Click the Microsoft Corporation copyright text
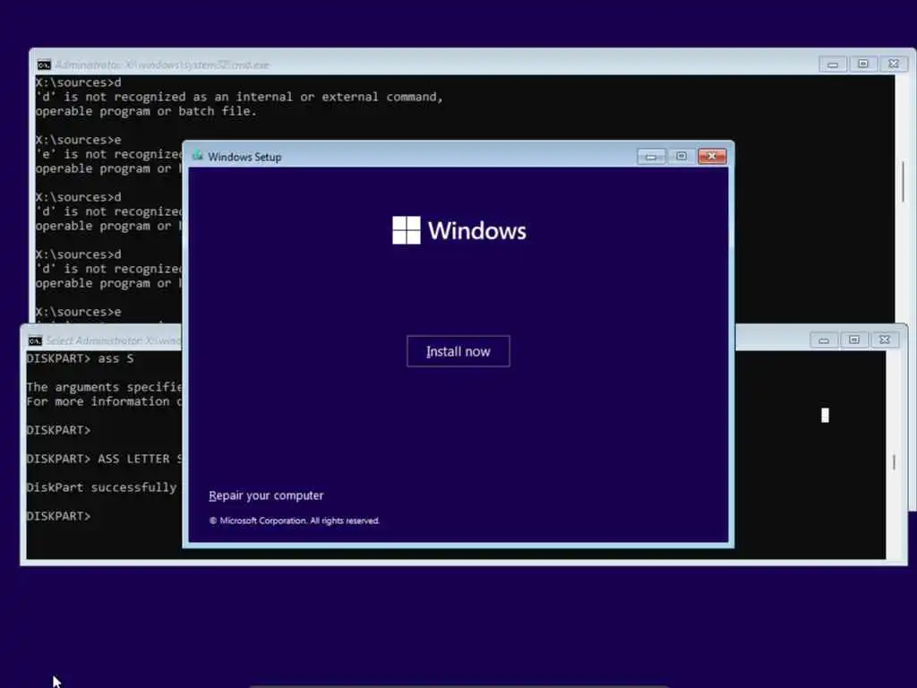917x688 pixels. pos(294,520)
